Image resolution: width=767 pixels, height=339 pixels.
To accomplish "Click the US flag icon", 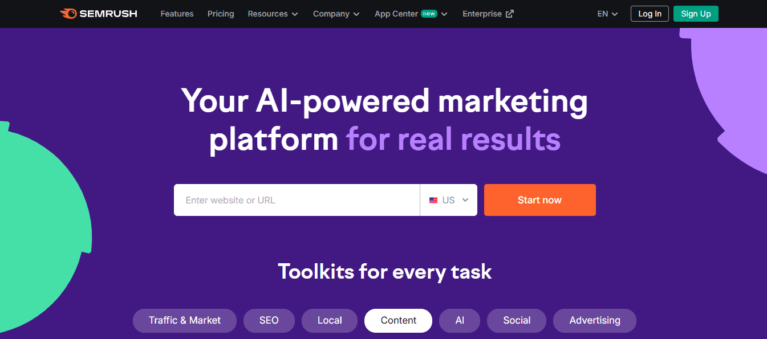I will (433, 201).
